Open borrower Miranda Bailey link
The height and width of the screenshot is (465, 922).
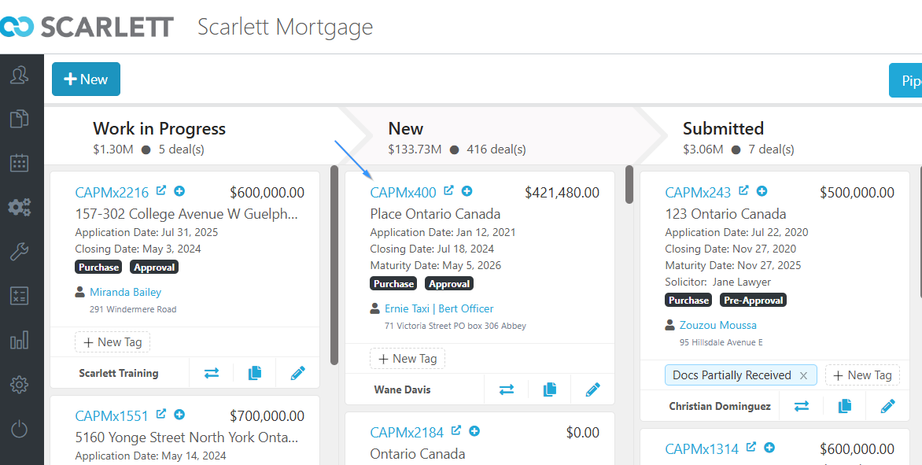(x=125, y=292)
